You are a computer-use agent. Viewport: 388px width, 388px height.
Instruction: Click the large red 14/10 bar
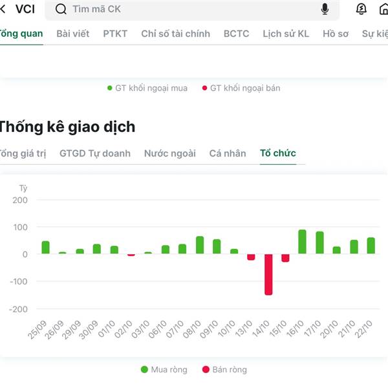[x=268, y=274]
